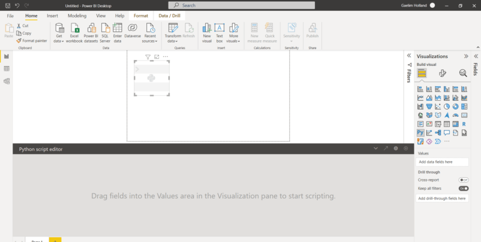Click the Add data fields here well
Viewport: 481px width, 242px height.
pyautogui.click(x=442, y=162)
